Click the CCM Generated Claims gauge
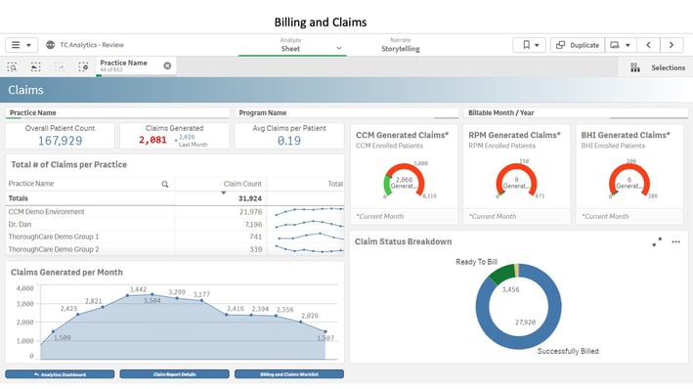This screenshot has height=389, width=693. [404, 181]
